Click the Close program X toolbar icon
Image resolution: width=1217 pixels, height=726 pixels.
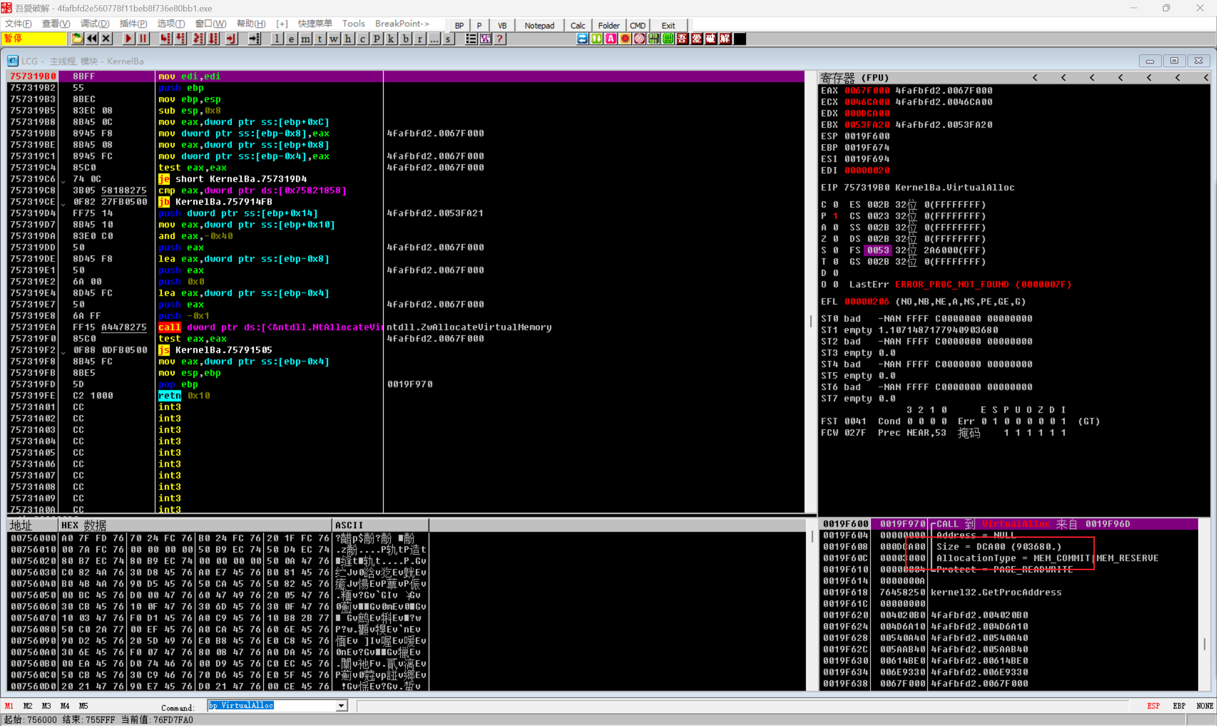coord(106,38)
